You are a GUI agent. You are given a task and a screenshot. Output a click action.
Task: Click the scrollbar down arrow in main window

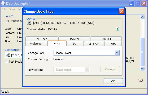click(142, 68)
